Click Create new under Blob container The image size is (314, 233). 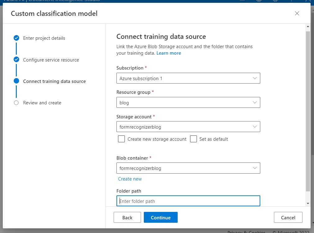click(130, 179)
